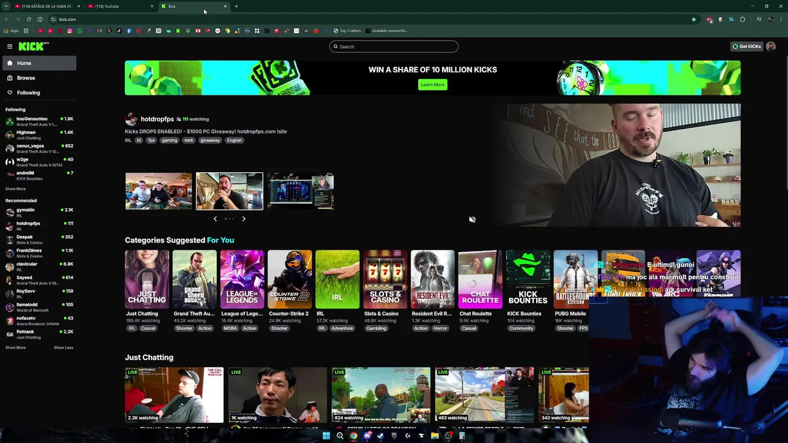Open browser extensions puzzle icon
Image resolution: width=788 pixels, height=443 pixels.
point(742,19)
